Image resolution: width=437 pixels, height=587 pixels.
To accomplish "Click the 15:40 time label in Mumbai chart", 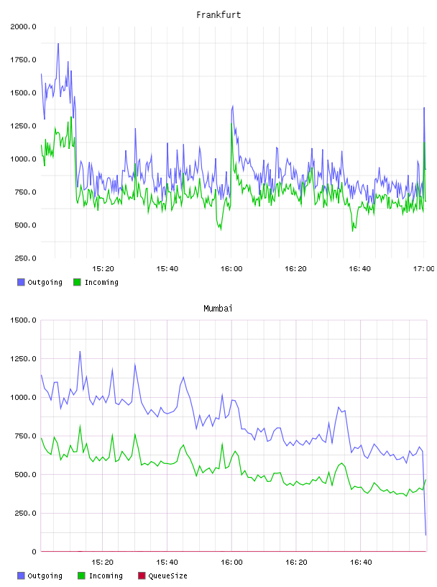I will tap(167, 563).
